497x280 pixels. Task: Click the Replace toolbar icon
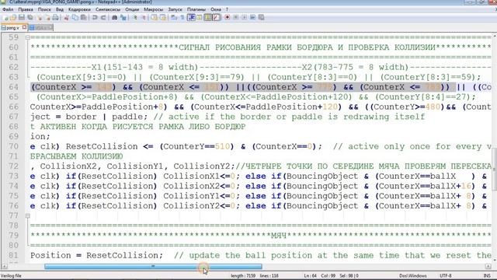[x=123, y=17]
